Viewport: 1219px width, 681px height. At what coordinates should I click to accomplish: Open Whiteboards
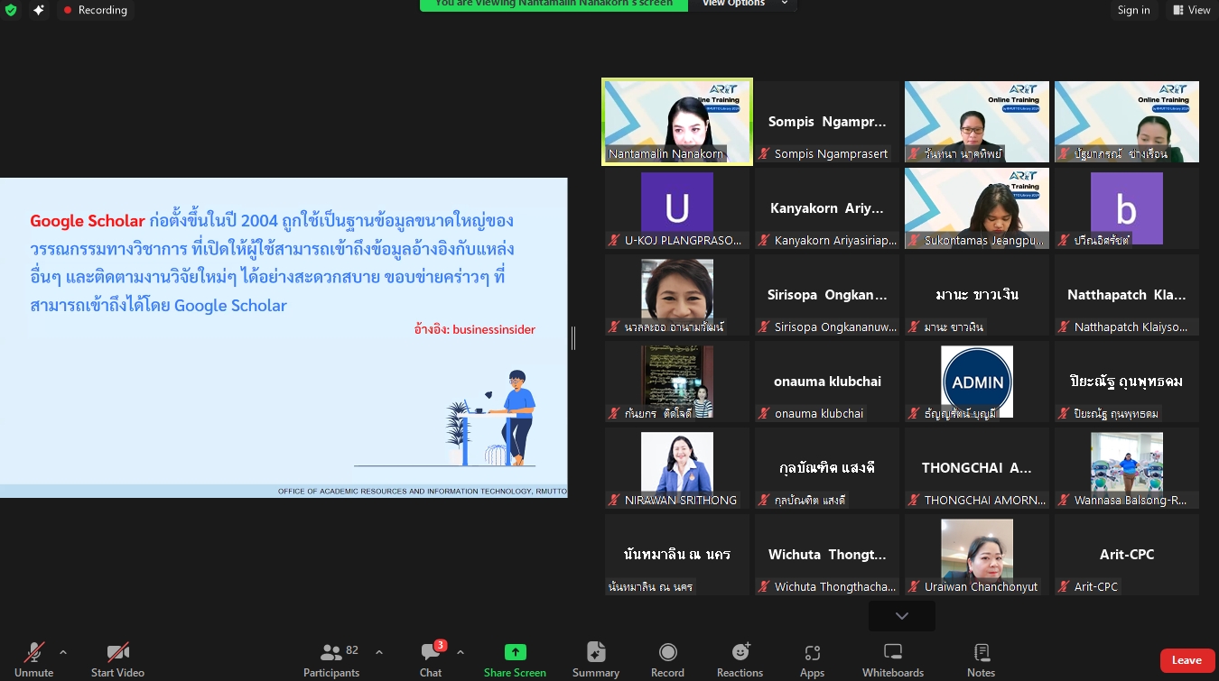pyautogui.click(x=893, y=659)
